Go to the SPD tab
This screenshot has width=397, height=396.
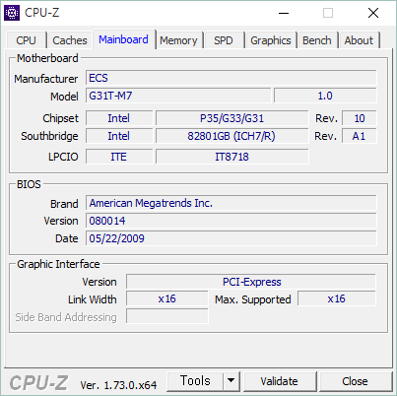224,40
